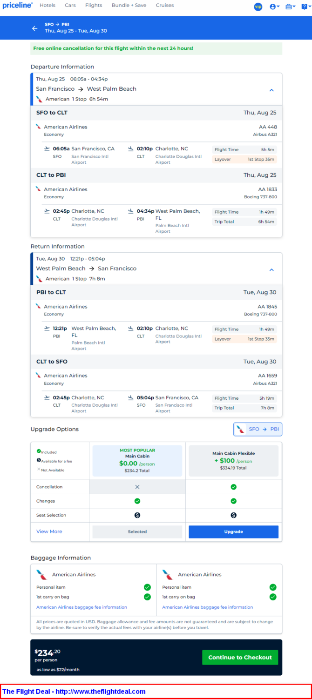Click the second baggage card American Airlines logo
Viewport: 312px width, 699px height.
point(168,574)
